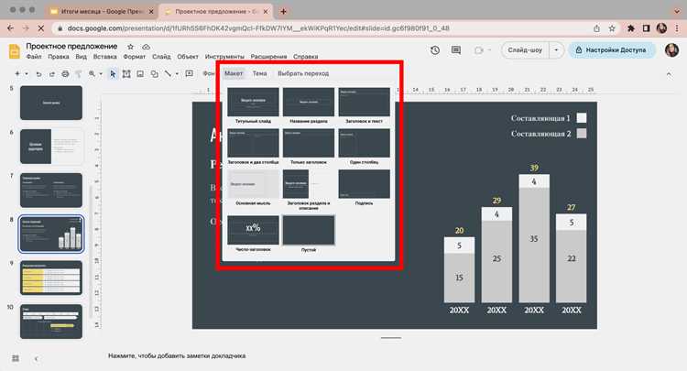This screenshot has height=371, width=687.
Task: Choose Один столбец layout
Action: [364, 147]
